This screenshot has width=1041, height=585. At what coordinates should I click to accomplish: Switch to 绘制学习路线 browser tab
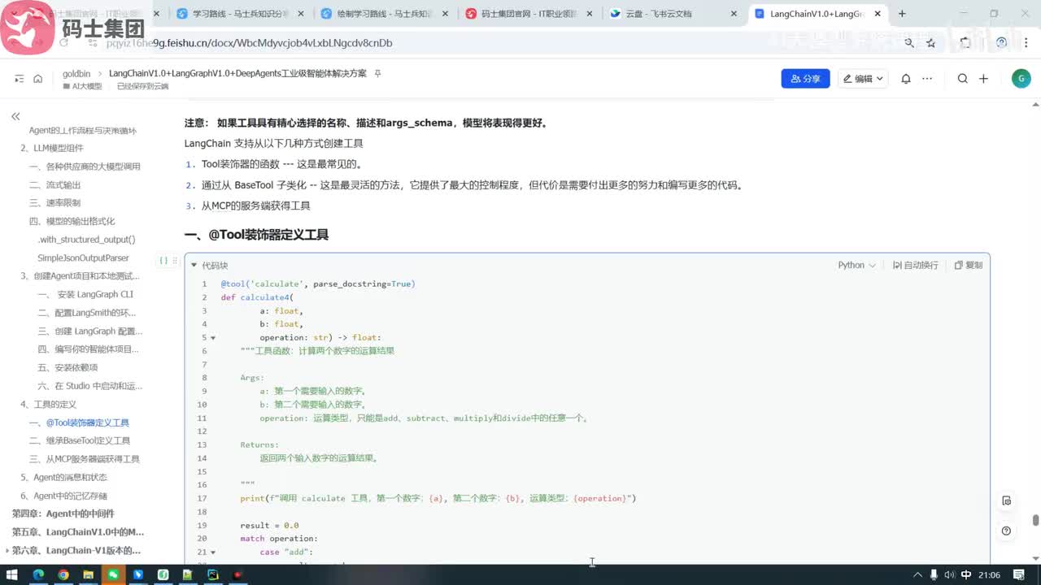click(x=385, y=14)
